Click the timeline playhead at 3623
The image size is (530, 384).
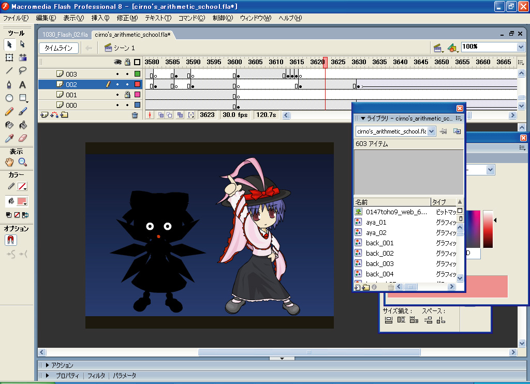pyautogui.click(x=325, y=62)
